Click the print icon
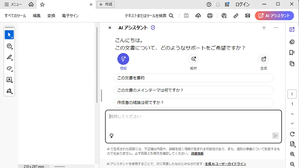The height and width of the screenshot is (168, 299). [210, 16]
